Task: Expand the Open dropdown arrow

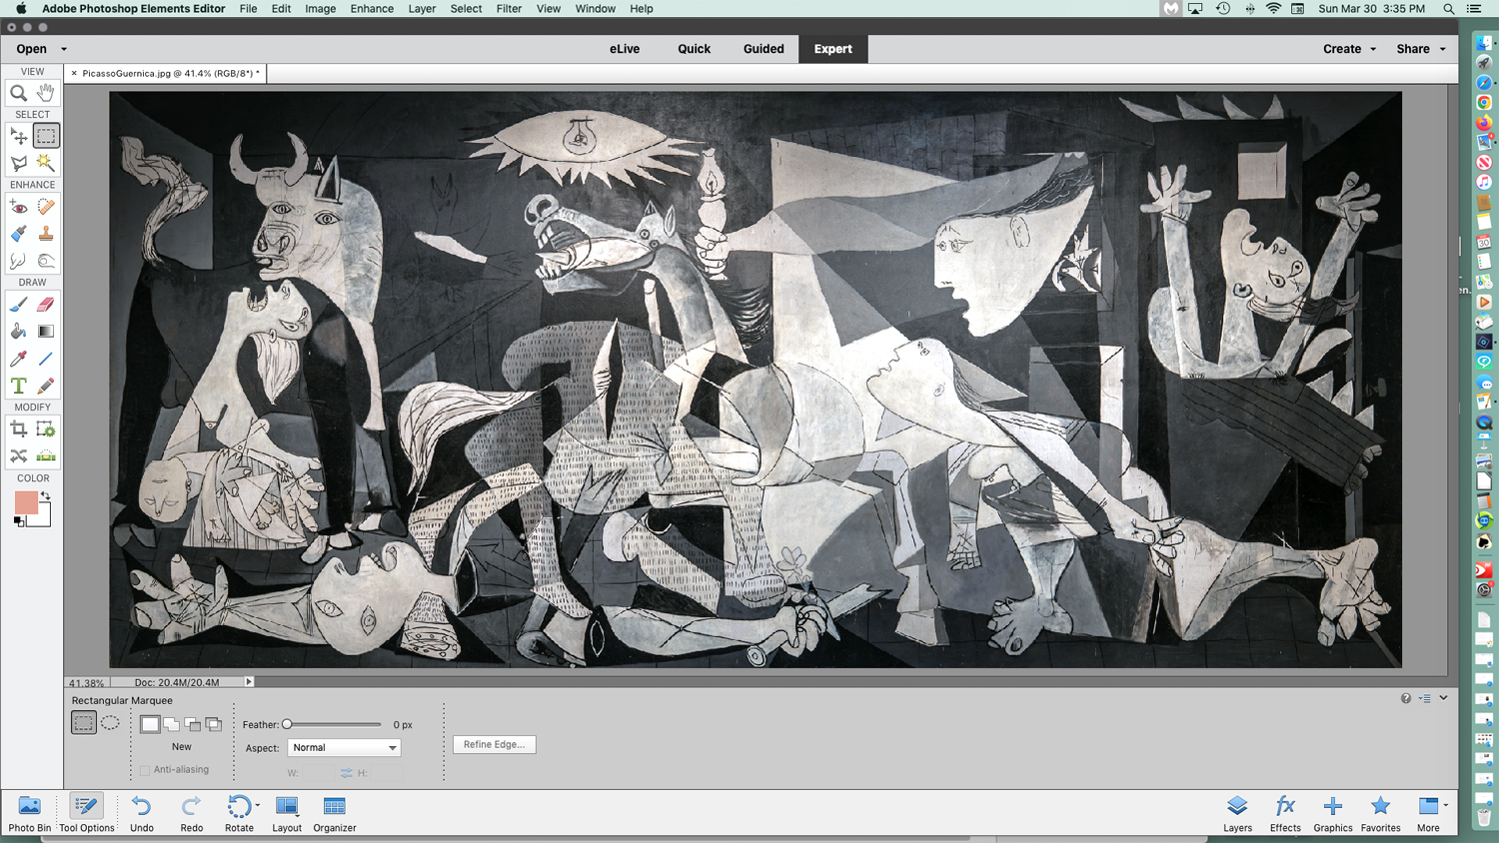Action: click(64, 49)
